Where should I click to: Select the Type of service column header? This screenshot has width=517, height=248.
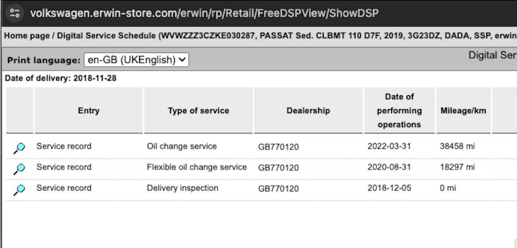pos(198,110)
